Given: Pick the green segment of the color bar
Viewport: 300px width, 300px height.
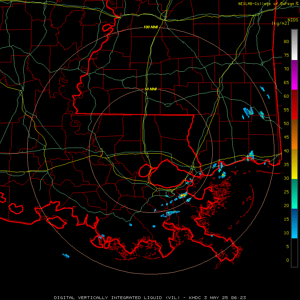Looking at the screenshot, I should [x=294, y=194].
